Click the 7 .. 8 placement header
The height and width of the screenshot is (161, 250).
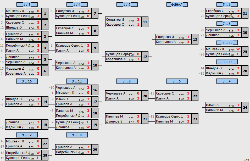[x=227, y=24]
